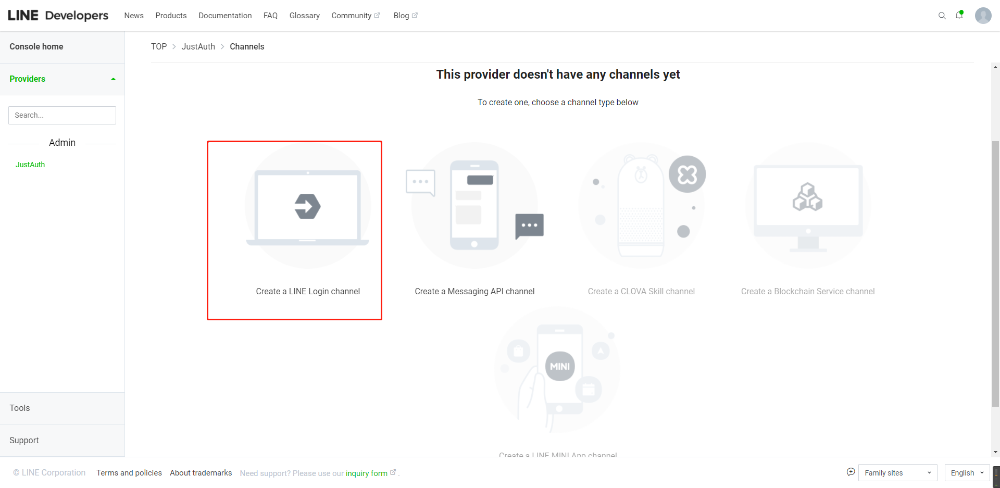Click the vertical page scrollbar
The width and height of the screenshot is (1000, 488).
(996, 273)
